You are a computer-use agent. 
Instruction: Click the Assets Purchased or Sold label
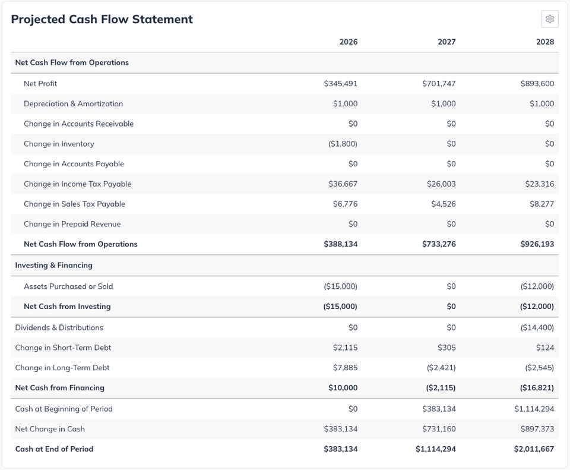point(68,286)
